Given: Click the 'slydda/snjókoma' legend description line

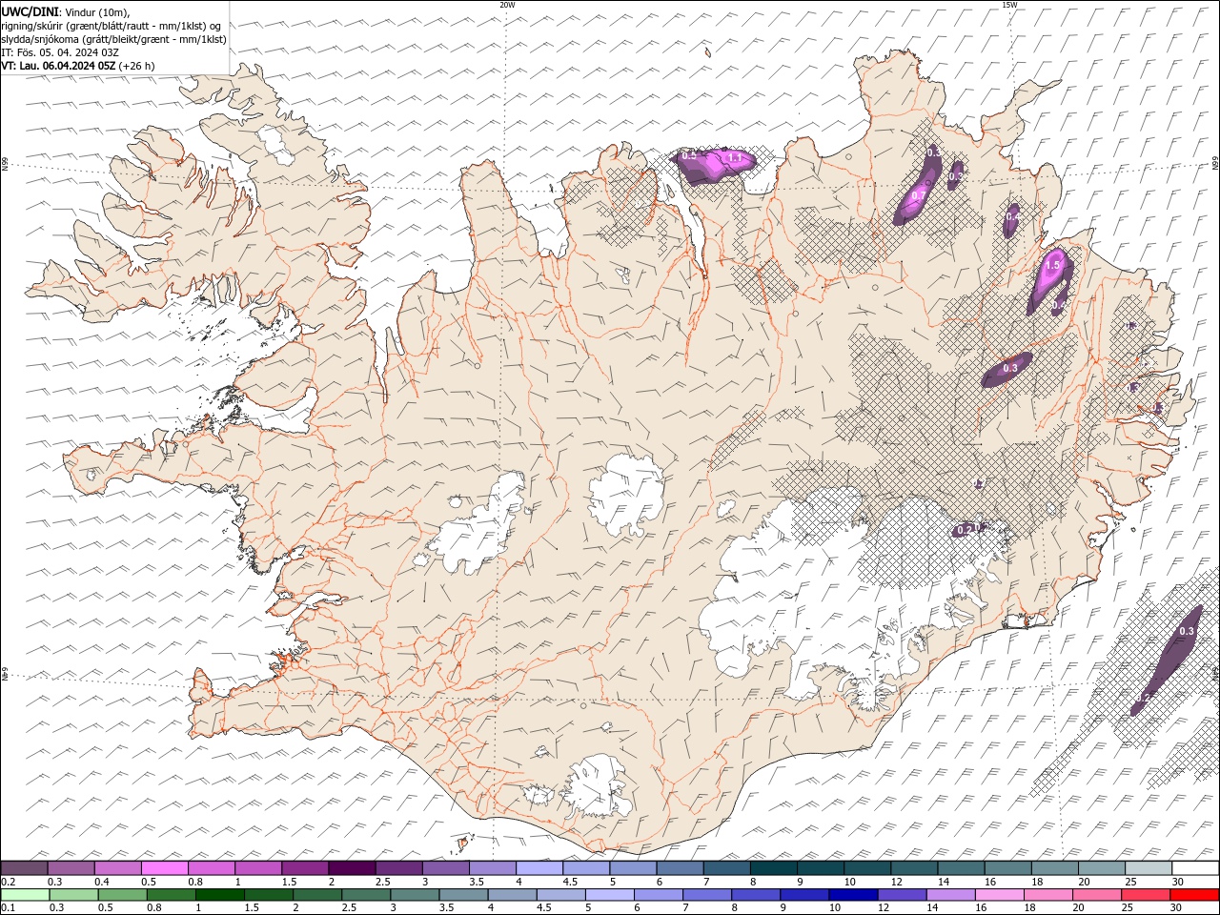Looking at the screenshot, I should (x=113, y=39).
